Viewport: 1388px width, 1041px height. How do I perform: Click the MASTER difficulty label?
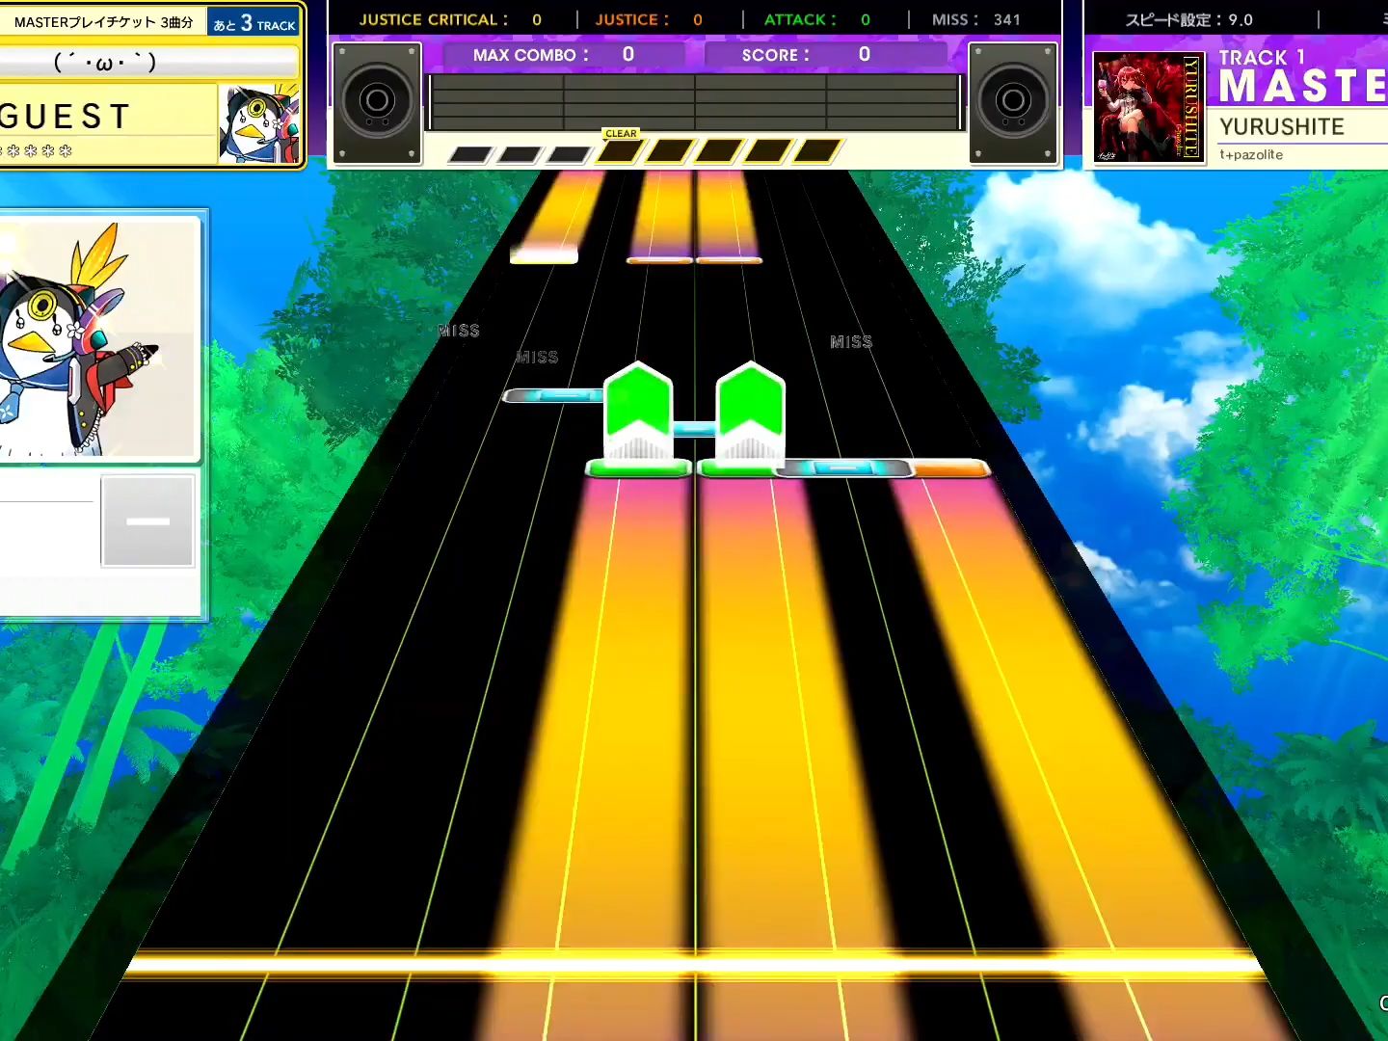point(1303,86)
